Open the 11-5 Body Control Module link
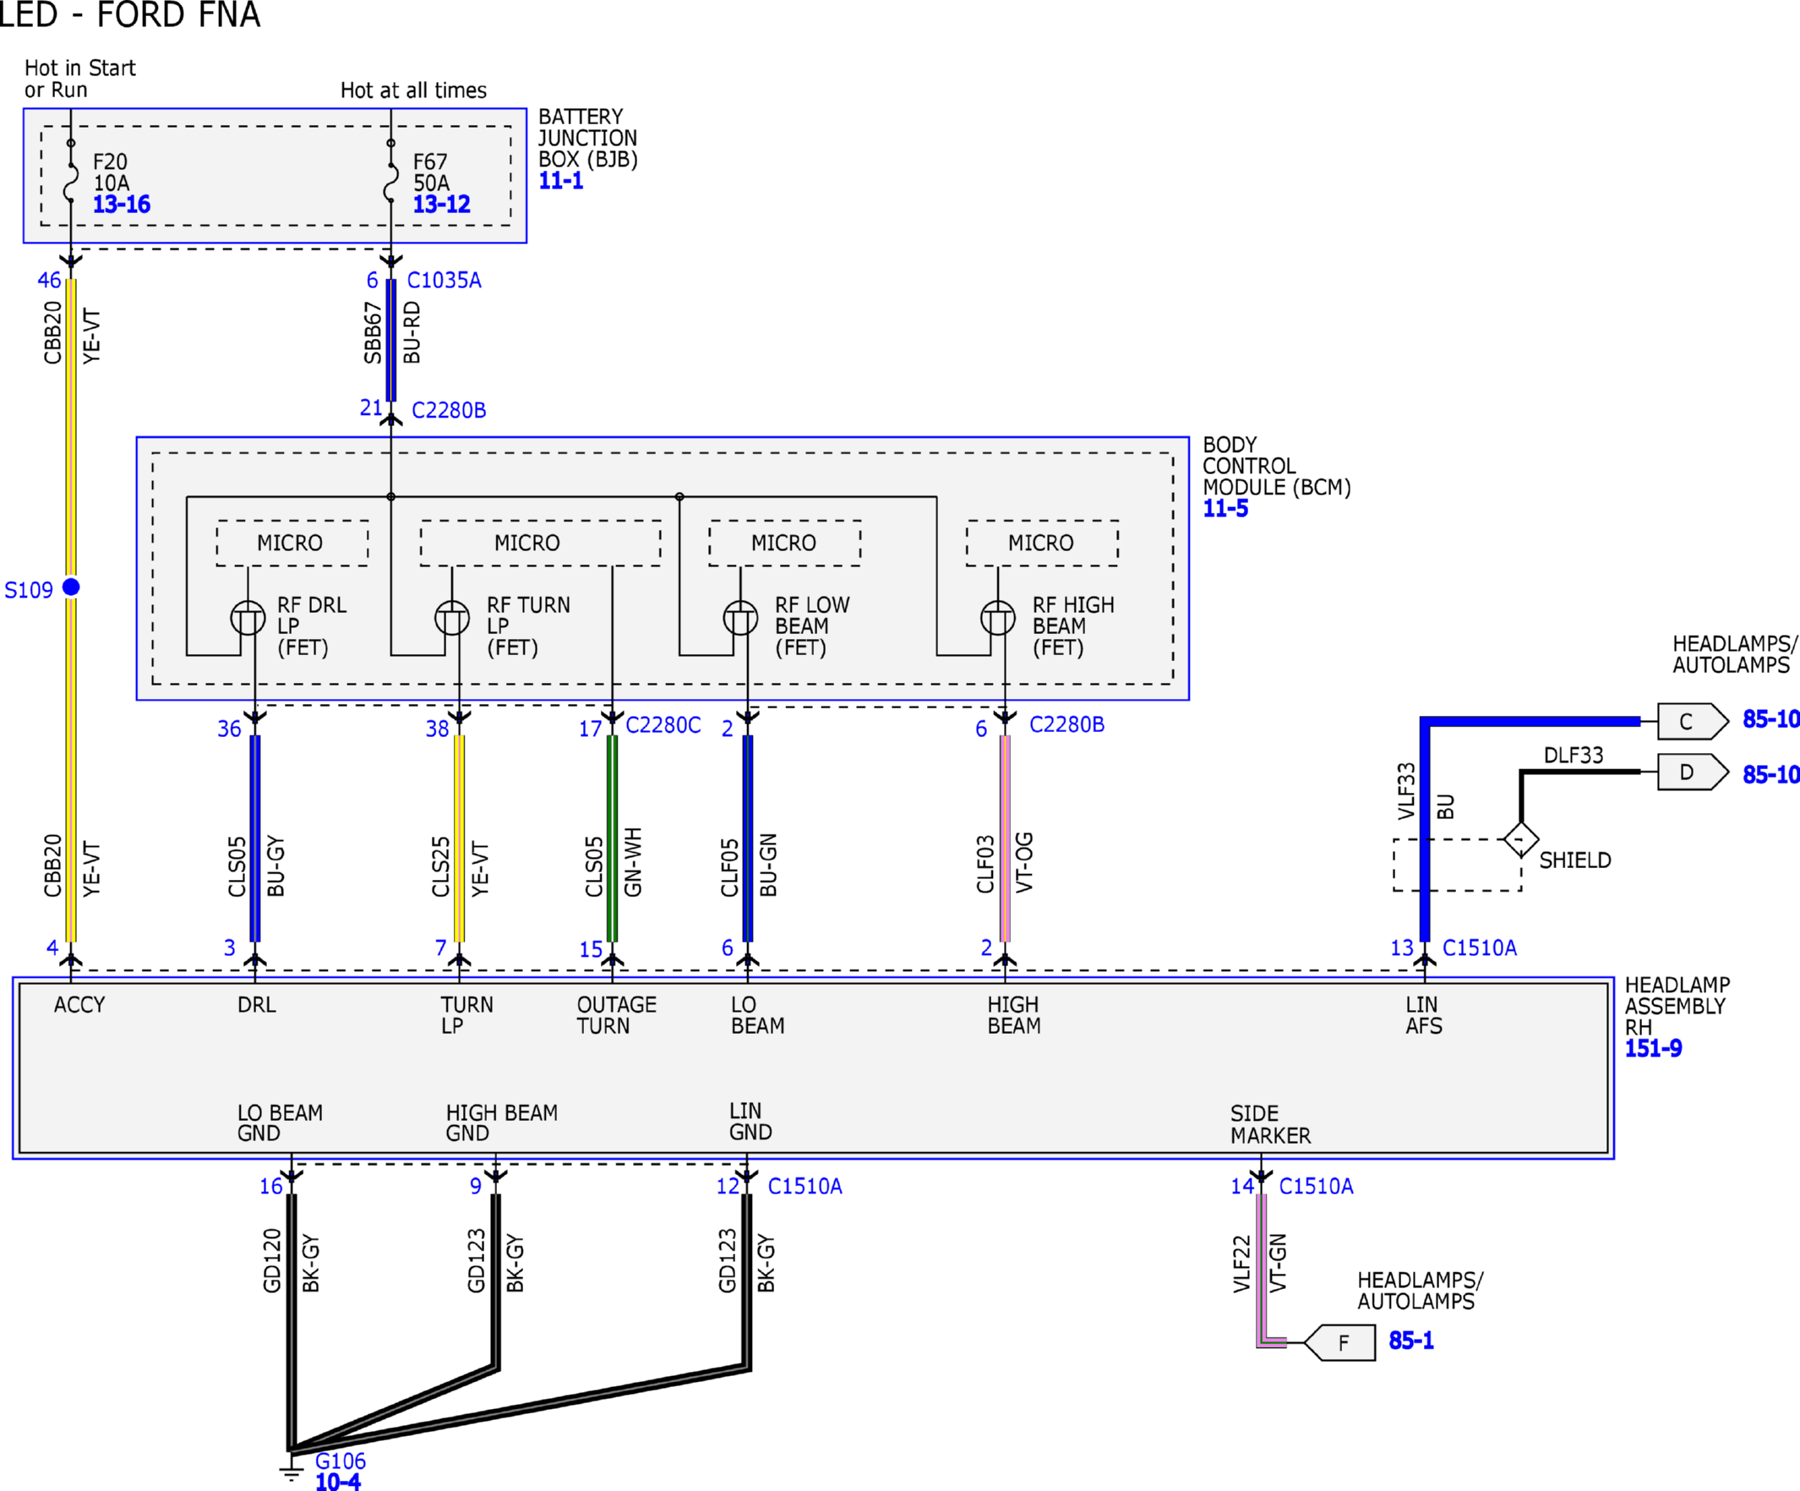This screenshot has width=1800, height=1491. point(1225,509)
